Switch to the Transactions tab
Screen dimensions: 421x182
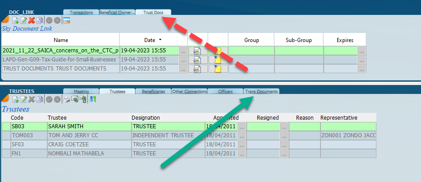tap(81, 12)
